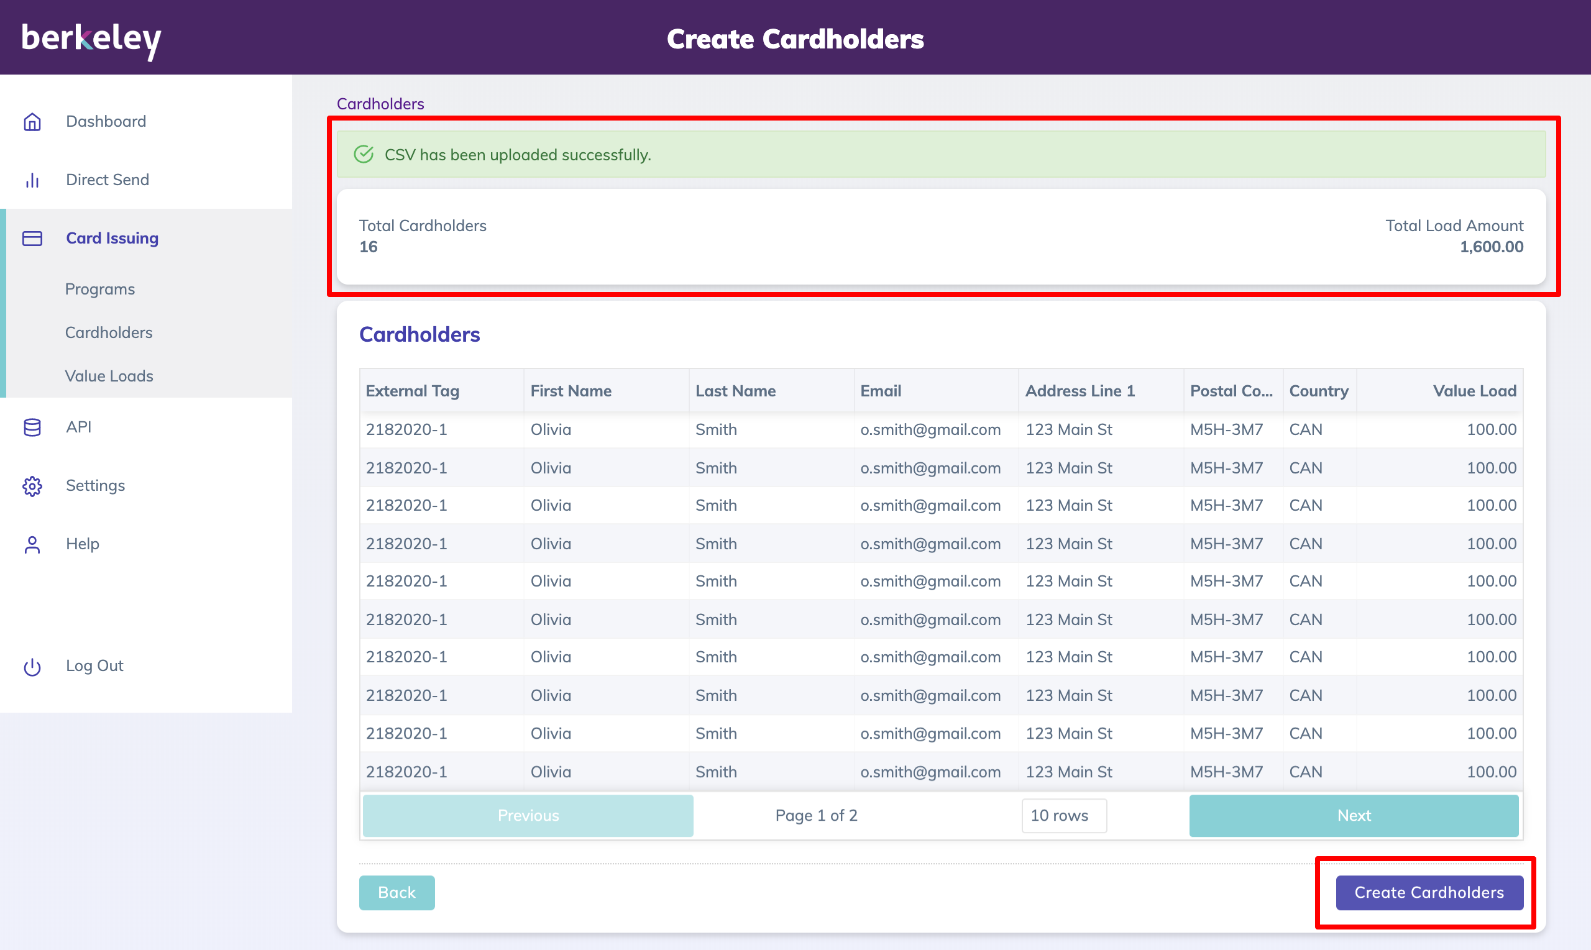Click the Dashboard home icon
1591x950 pixels.
point(32,122)
